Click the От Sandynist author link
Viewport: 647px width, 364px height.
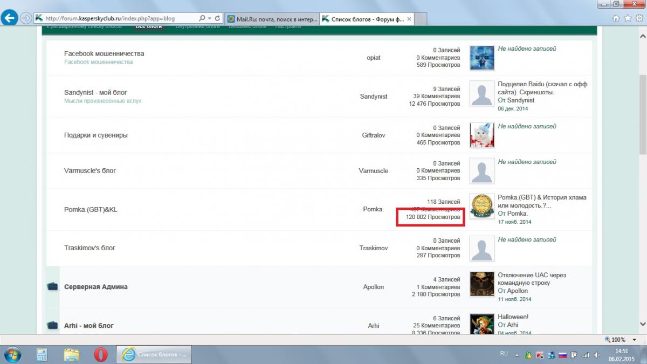point(516,100)
